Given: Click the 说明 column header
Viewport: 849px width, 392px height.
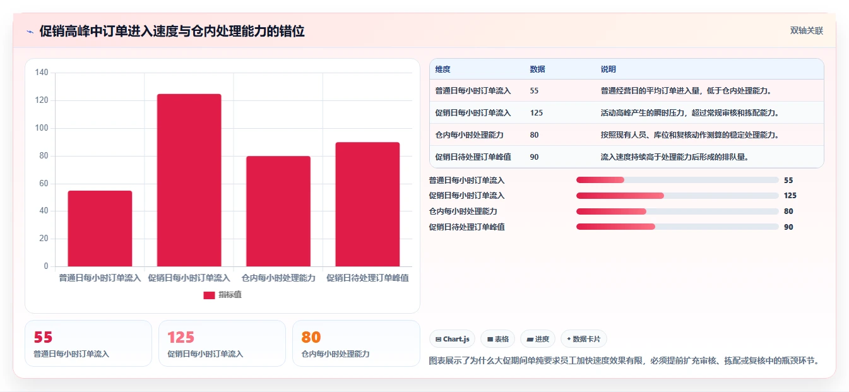Looking at the screenshot, I should (x=609, y=69).
